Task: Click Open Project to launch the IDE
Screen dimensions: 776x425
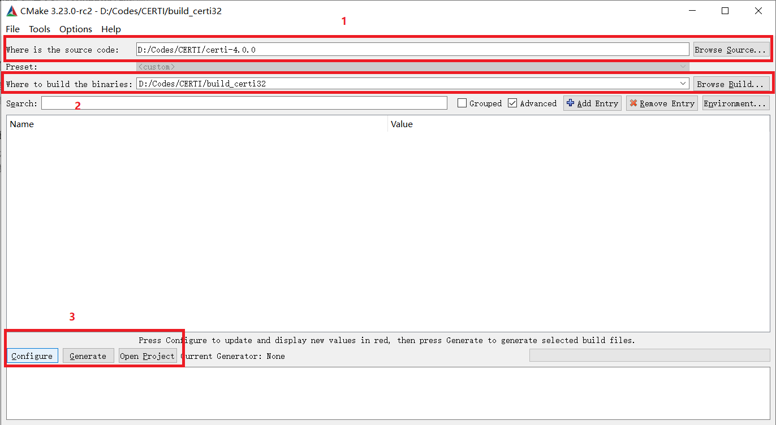Action: [x=147, y=355]
